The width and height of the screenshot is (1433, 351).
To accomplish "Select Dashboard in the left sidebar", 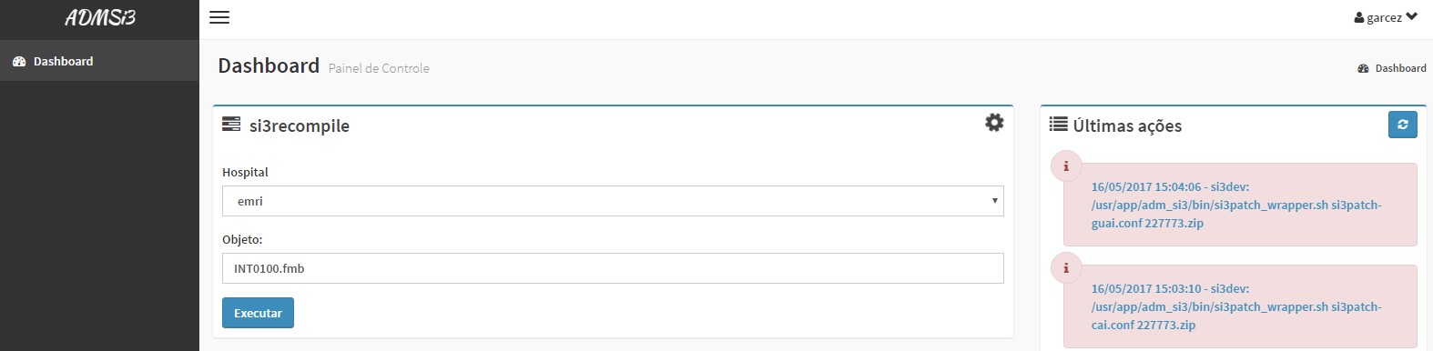I will tap(99, 61).
